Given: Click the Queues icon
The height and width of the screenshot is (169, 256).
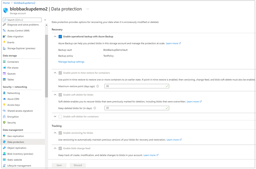Looking at the screenshot, I should click(x=4, y=74).
